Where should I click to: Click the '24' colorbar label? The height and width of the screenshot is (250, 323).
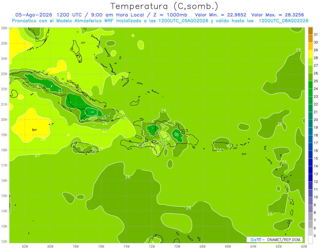coord(316,89)
